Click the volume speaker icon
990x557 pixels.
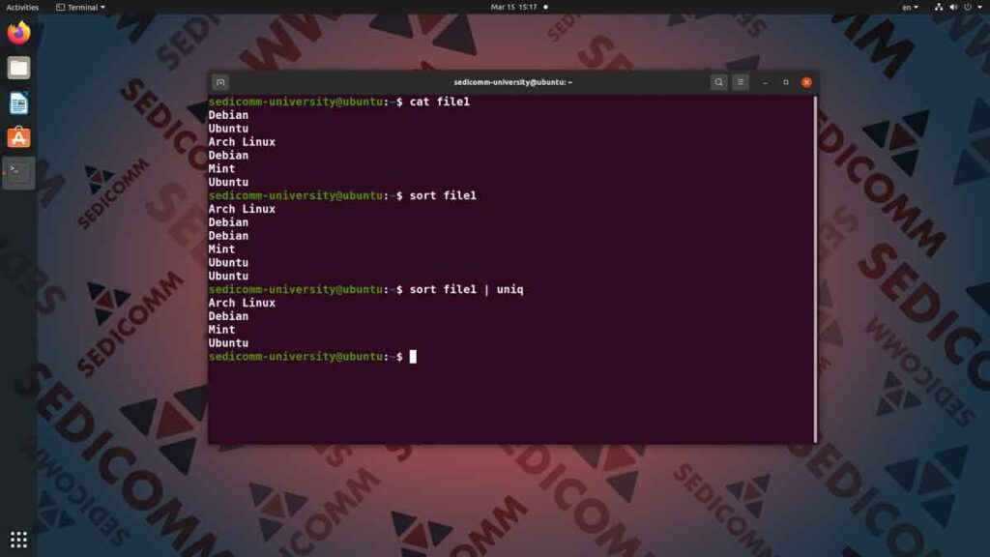tap(953, 7)
